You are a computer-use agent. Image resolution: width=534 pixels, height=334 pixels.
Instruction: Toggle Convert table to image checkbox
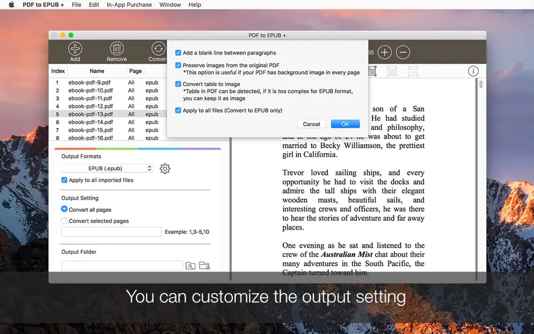pos(178,84)
